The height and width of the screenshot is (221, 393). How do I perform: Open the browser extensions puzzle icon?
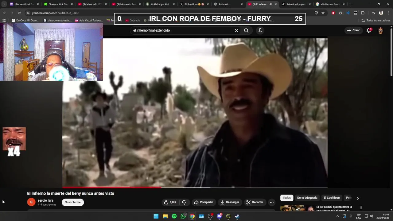363,13
